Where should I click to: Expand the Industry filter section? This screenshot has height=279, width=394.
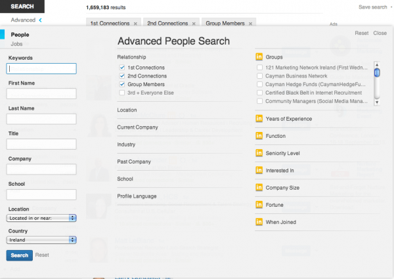tap(126, 144)
